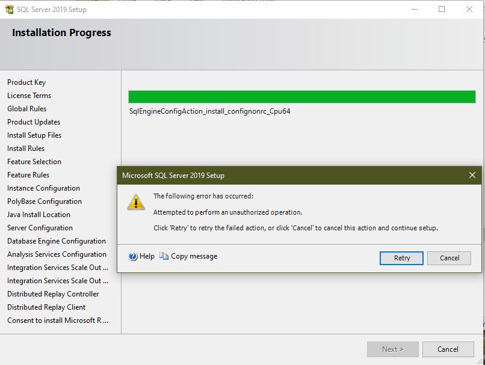
Task: Select the Java Install Location step
Action: 39,215
